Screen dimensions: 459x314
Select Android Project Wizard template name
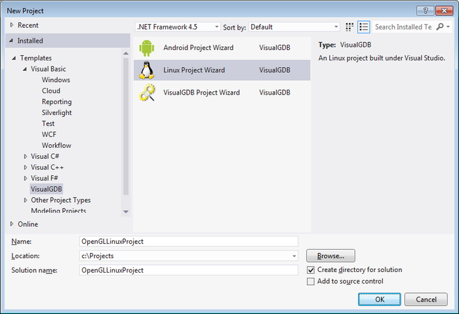199,48
